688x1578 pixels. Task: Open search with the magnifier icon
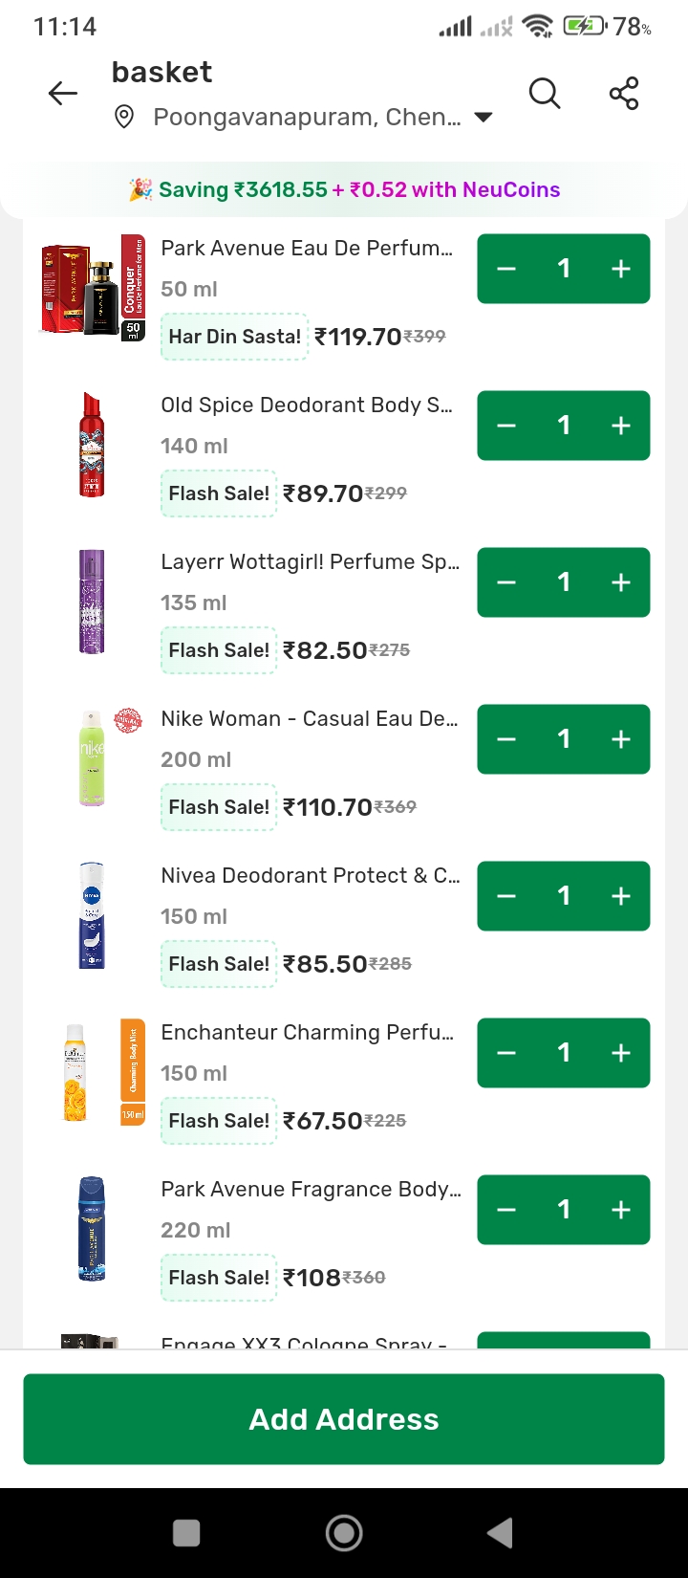[x=545, y=93]
